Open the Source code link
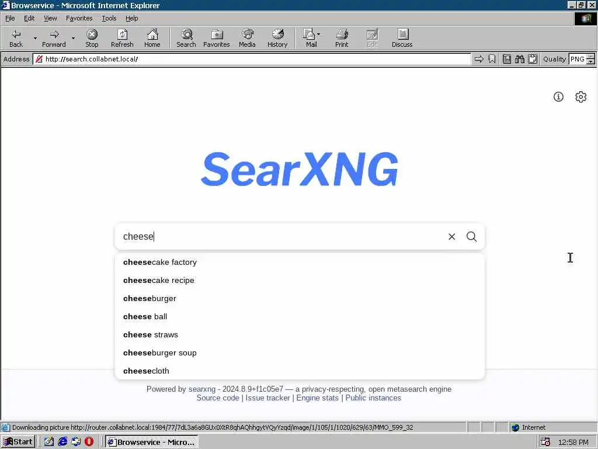 218,398
